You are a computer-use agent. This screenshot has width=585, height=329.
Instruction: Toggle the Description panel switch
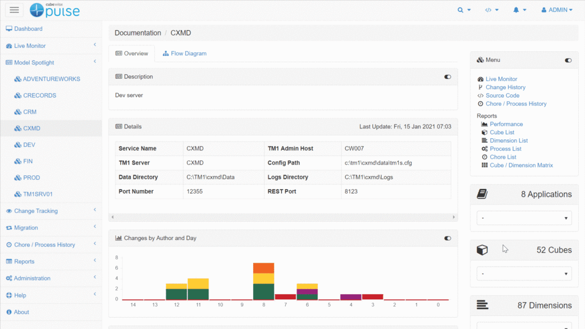point(447,77)
